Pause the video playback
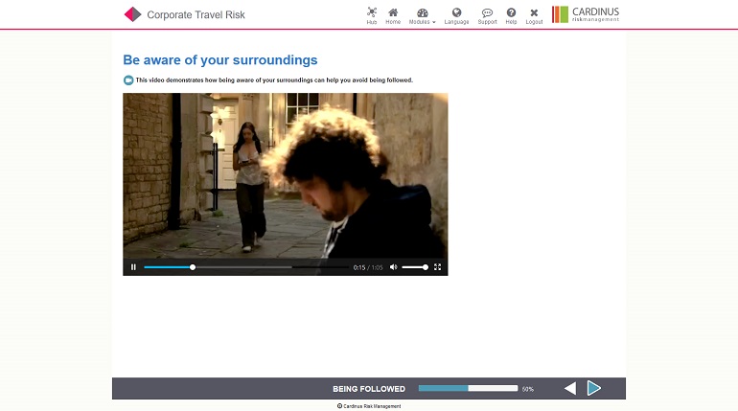This screenshot has height=411, width=738. tap(133, 267)
